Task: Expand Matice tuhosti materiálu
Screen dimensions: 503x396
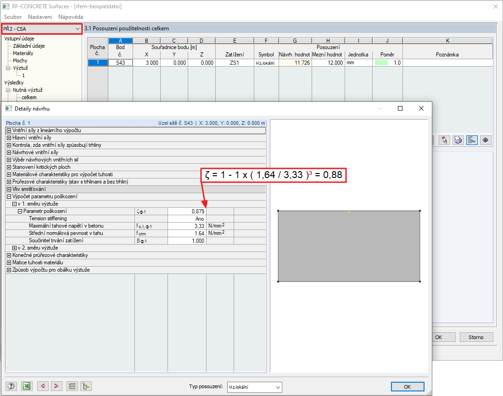Action: [x=9, y=262]
